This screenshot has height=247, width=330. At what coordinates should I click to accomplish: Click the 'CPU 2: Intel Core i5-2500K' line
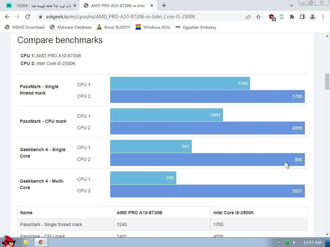48,63
